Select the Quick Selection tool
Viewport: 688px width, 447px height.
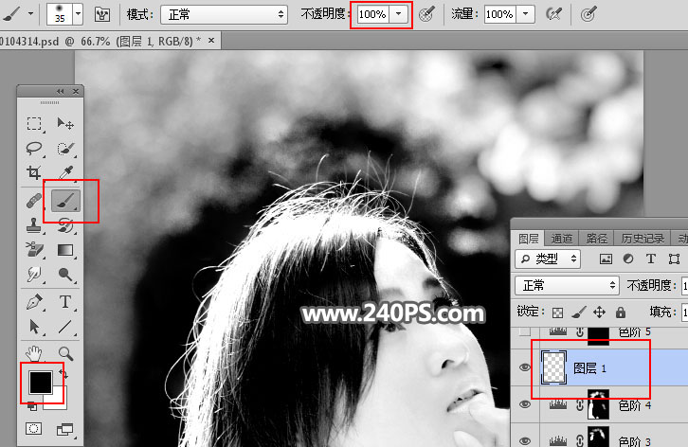pos(65,149)
